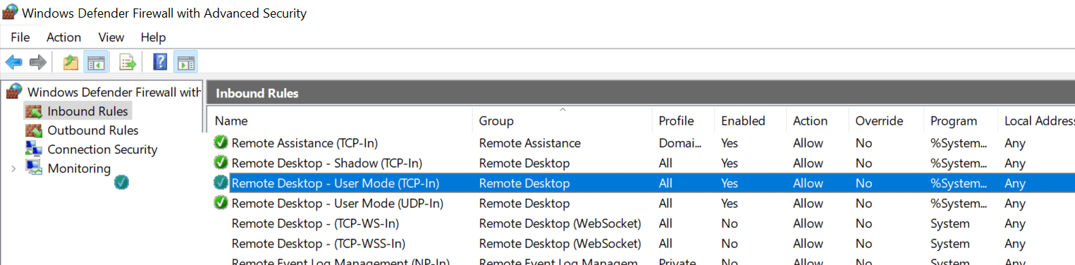Click the firewall icon at tree root
The image size is (1075, 265).
[x=14, y=92]
